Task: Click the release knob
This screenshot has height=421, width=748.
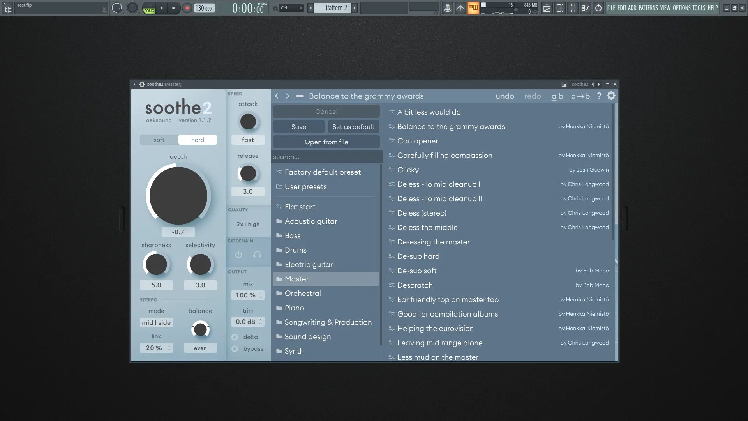Action: (248, 173)
